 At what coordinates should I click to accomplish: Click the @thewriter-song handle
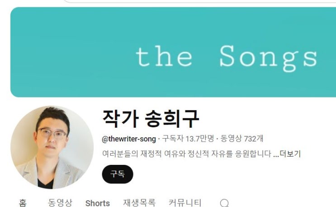click(129, 139)
